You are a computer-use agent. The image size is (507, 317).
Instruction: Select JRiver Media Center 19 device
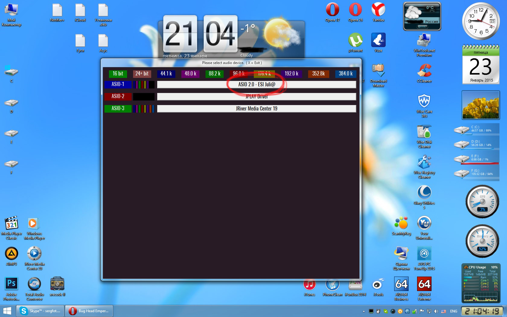[x=257, y=109]
